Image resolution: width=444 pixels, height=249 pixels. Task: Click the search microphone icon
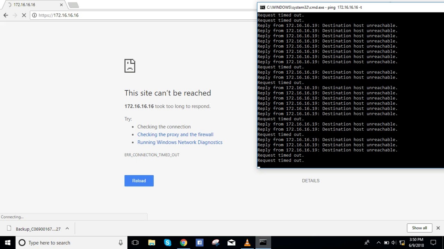click(121, 243)
